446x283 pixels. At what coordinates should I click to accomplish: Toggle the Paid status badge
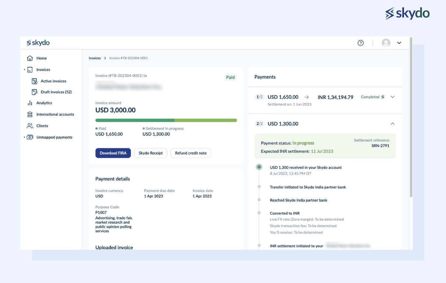230,77
